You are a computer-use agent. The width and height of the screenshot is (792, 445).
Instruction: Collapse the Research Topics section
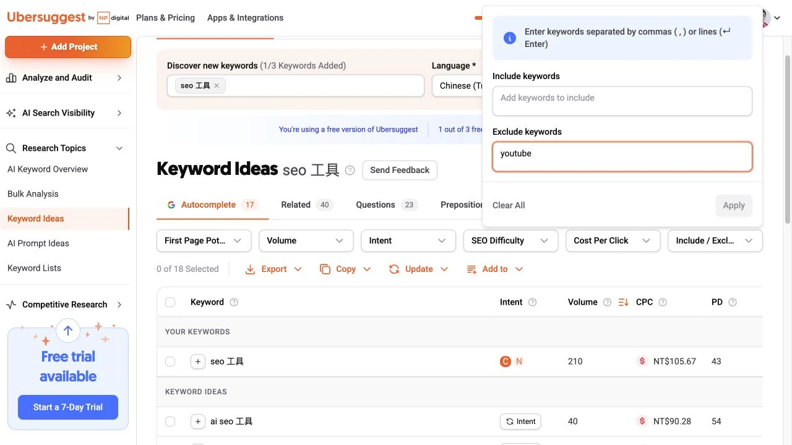119,148
